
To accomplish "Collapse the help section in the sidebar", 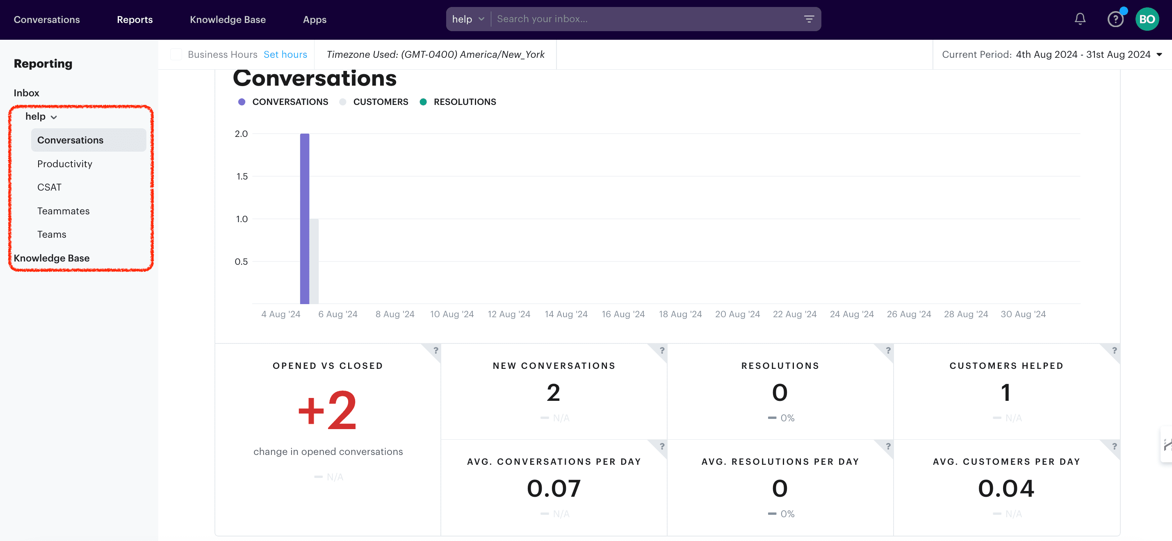I will coord(53,117).
